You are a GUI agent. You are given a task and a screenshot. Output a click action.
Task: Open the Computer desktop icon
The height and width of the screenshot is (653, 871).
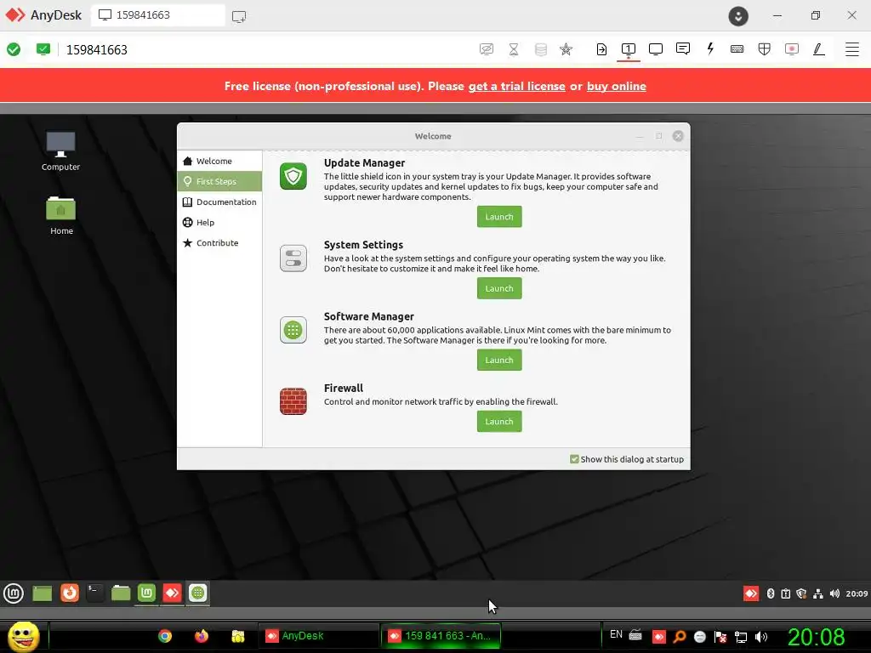coord(60,151)
